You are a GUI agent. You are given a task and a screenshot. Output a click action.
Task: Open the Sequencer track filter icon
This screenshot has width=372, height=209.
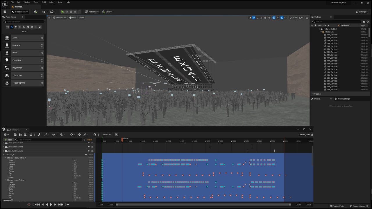[x=84, y=140]
